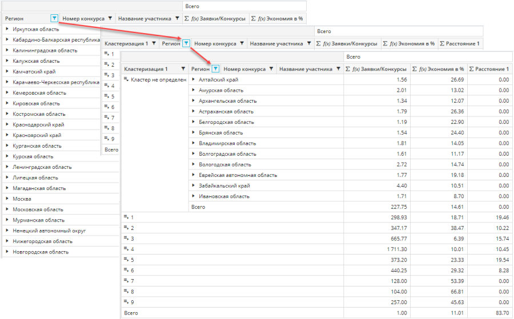Open Название участника filter in the front table
Viewport: 514px width, 319px height.
point(338,69)
